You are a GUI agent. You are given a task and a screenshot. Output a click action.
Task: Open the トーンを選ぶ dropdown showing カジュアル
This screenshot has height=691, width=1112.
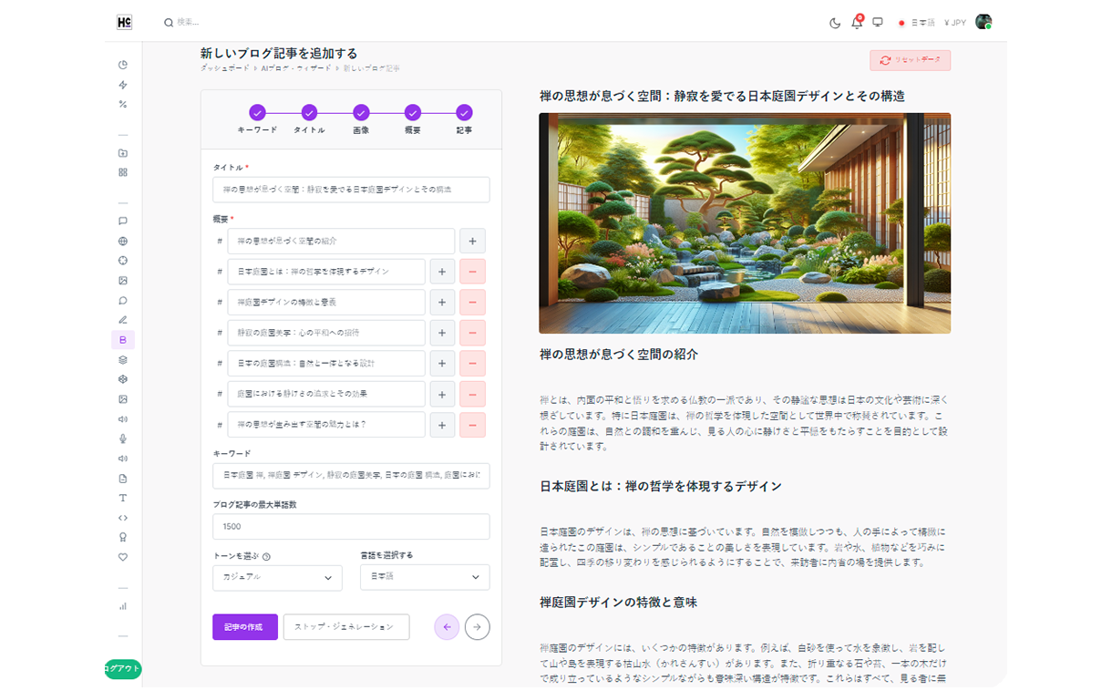[x=277, y=578]
